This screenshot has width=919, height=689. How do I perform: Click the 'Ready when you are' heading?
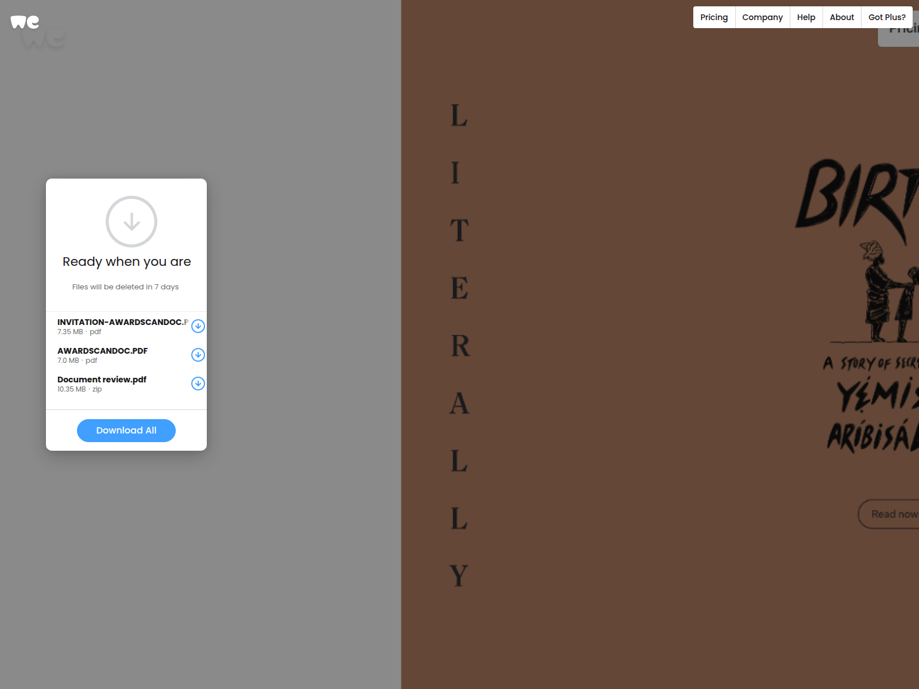point(127,262)
